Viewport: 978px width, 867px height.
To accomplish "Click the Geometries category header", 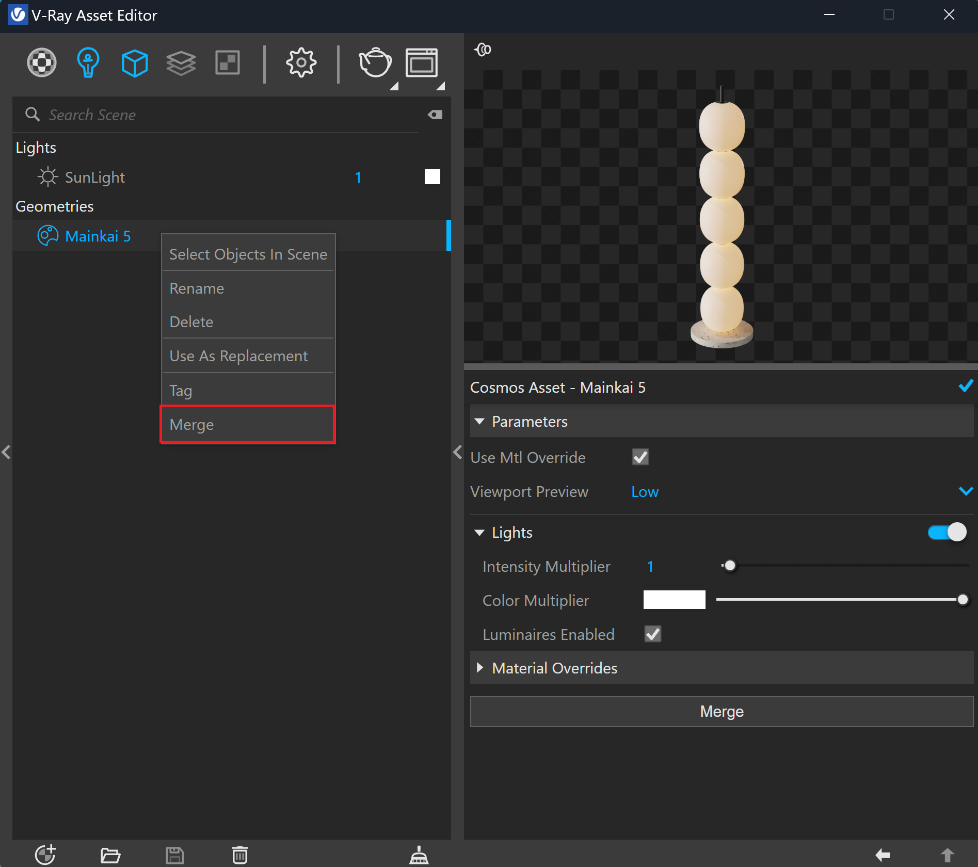I will pyautogui.click(x=55, y=206).
